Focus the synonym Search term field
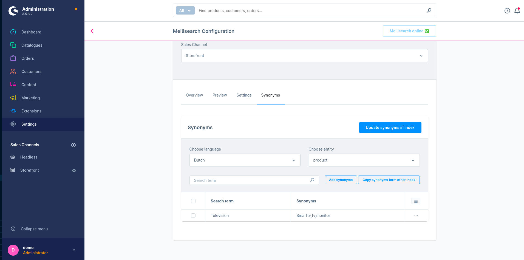The height and width of the screenshot is (260, 524). point(254,180)
